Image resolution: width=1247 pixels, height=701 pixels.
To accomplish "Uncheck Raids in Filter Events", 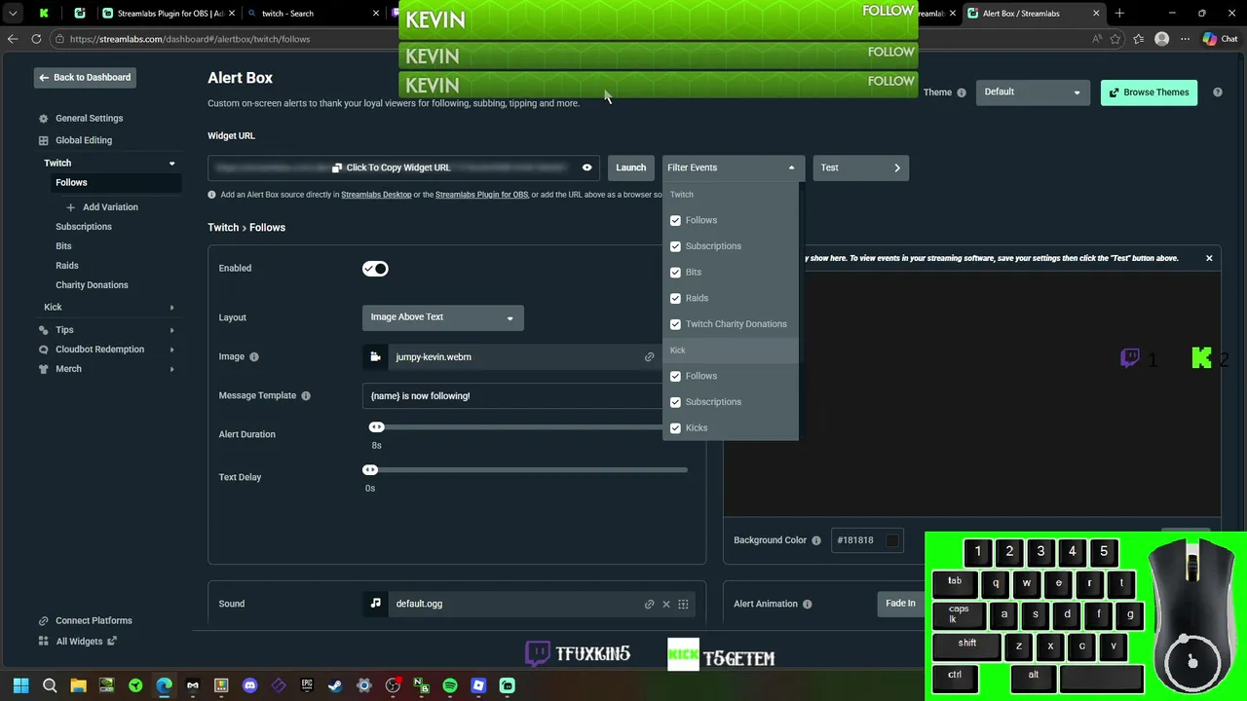I will [x=675, y=298].
